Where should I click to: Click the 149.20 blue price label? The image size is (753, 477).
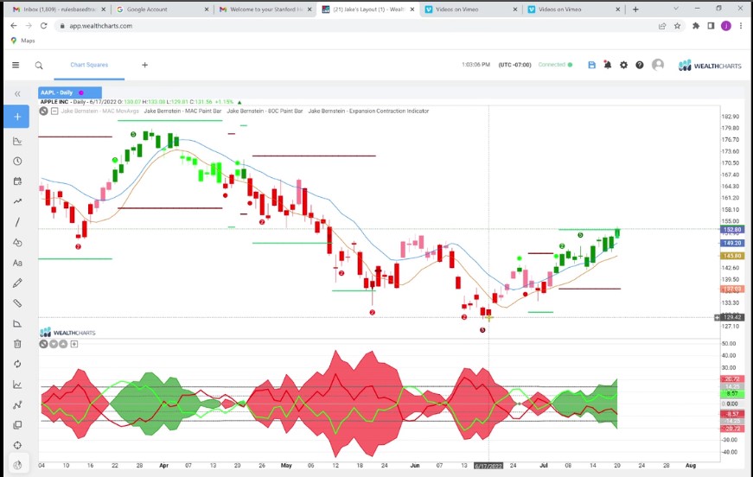(732, 244)
